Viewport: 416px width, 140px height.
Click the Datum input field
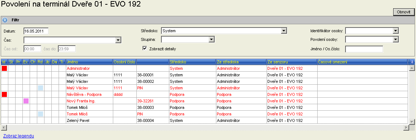[x=36, y=31]
